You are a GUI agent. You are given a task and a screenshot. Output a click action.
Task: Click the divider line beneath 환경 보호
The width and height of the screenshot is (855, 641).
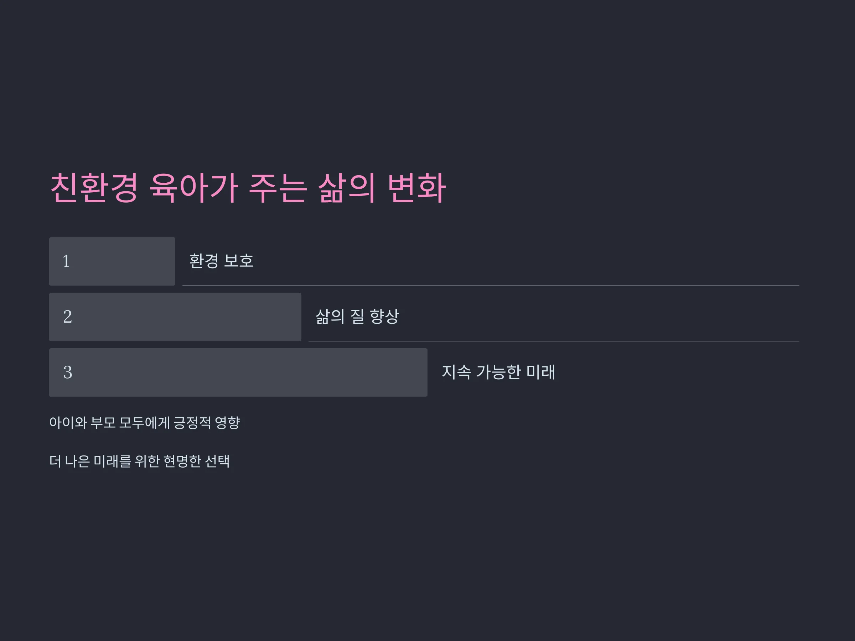point(491,286)
